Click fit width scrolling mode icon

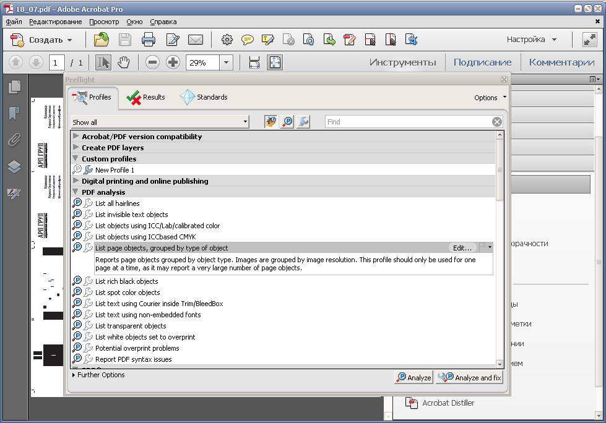pos(254,62)
